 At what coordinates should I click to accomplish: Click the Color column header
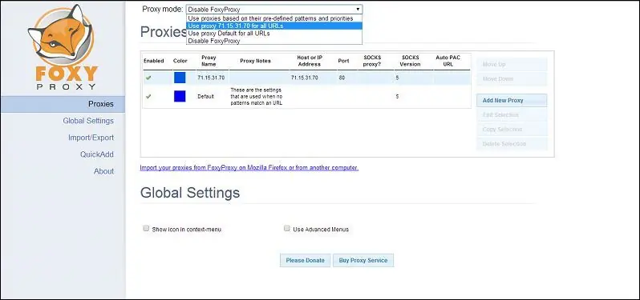[180, 61]
